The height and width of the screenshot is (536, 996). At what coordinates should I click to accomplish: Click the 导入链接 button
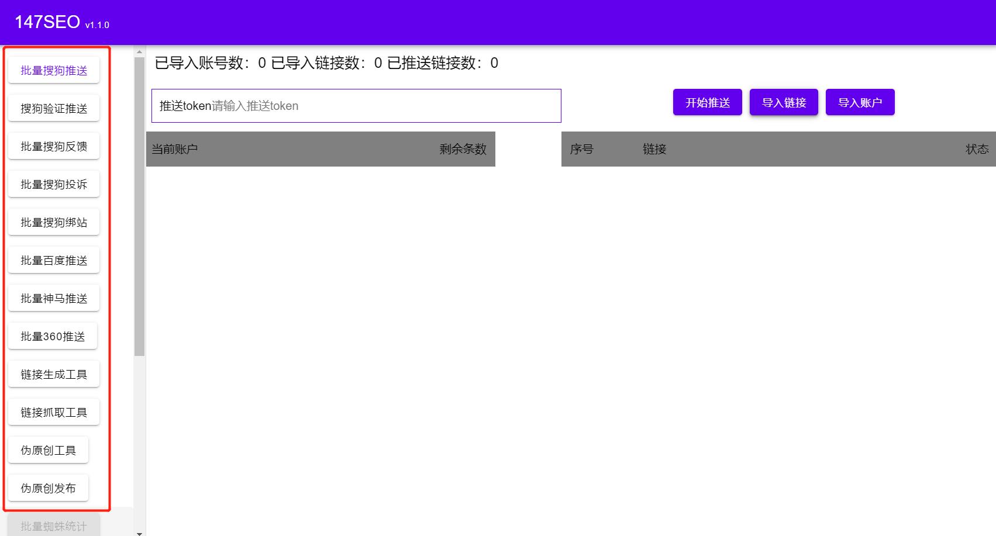click(784, 102)
